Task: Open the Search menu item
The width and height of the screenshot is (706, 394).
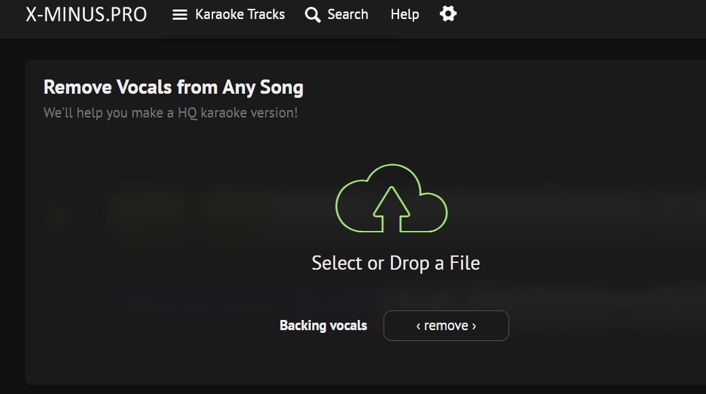Action: coord(337,14)
